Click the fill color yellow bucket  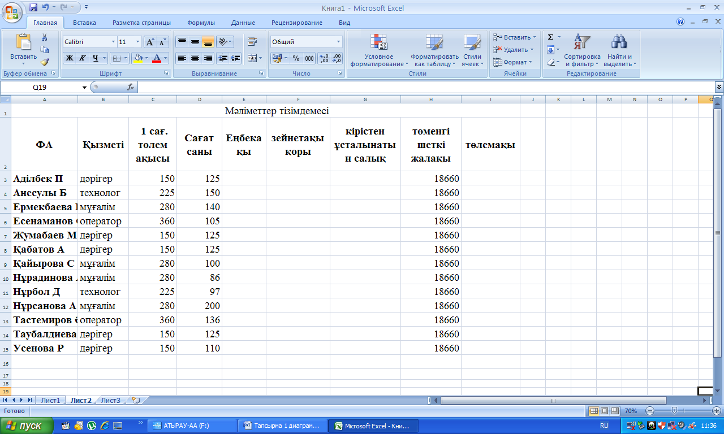pos(137,58)
